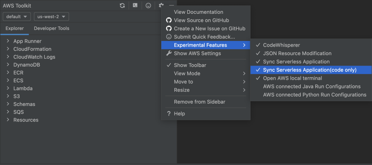
Task: Switch to the Explorer tab
Action: tap(15, 28)
